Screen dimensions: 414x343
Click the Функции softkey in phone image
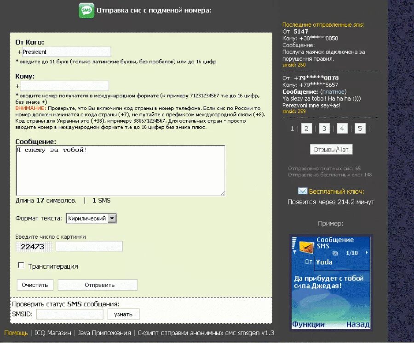click(x=308, y=324)
